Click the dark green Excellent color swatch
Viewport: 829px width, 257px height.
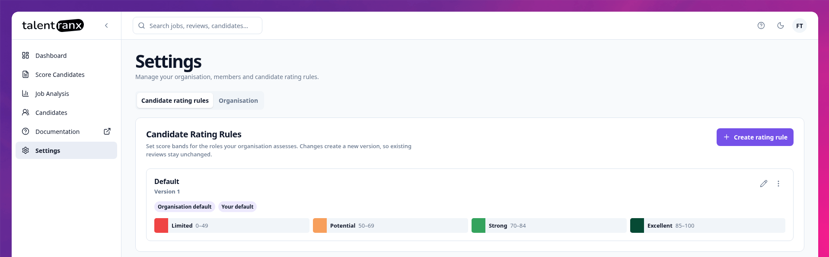click(x=637, y=225)
